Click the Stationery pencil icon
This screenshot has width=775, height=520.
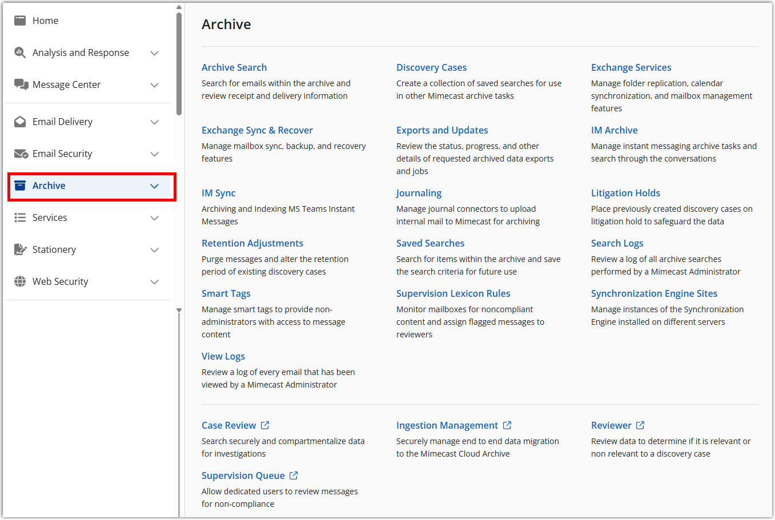(x=20, y=249)
